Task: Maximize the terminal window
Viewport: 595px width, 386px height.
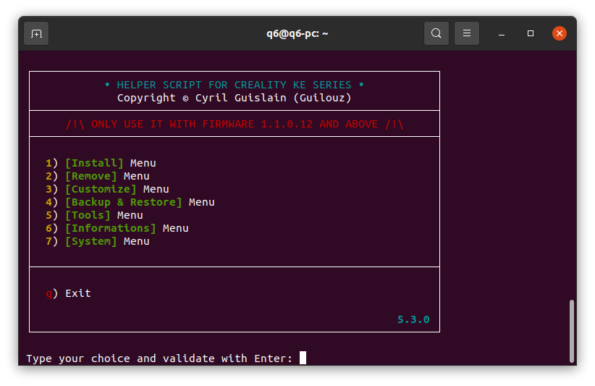Action: tap(531, 33)
